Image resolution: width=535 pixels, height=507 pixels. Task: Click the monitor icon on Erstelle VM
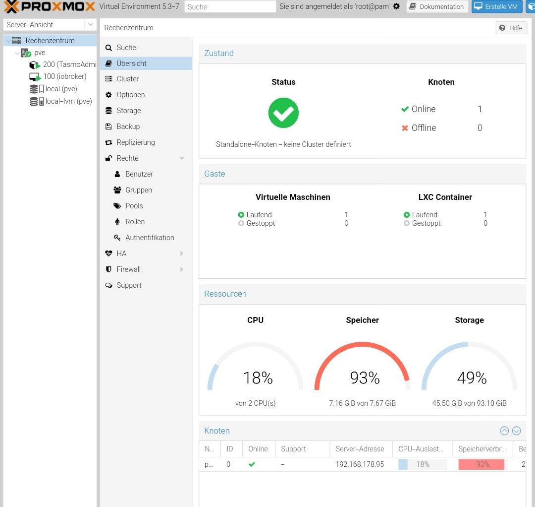tap(478, 6)
